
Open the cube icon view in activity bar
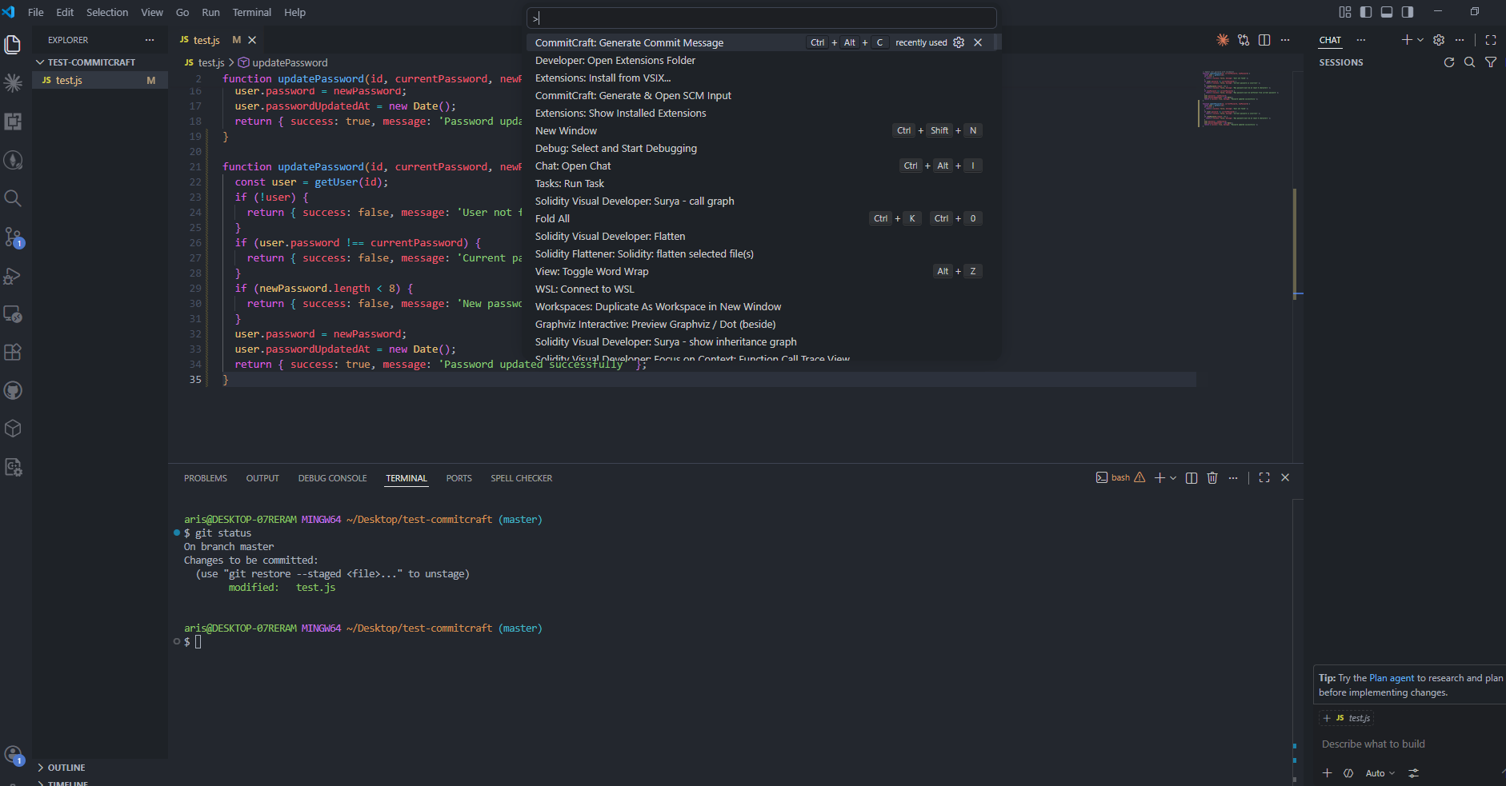(x=13, y=429)
